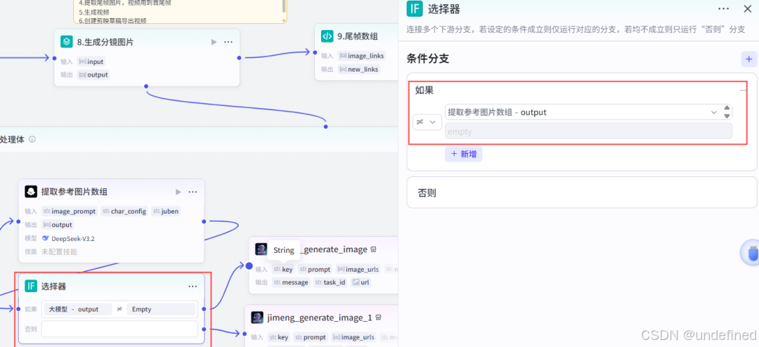Click the task_id output tag
The image size is (759, 347).
pyautogui.click(x=331, y=282)
